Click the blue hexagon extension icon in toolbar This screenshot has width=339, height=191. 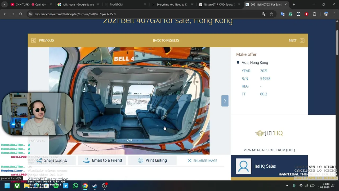[298, 14]
